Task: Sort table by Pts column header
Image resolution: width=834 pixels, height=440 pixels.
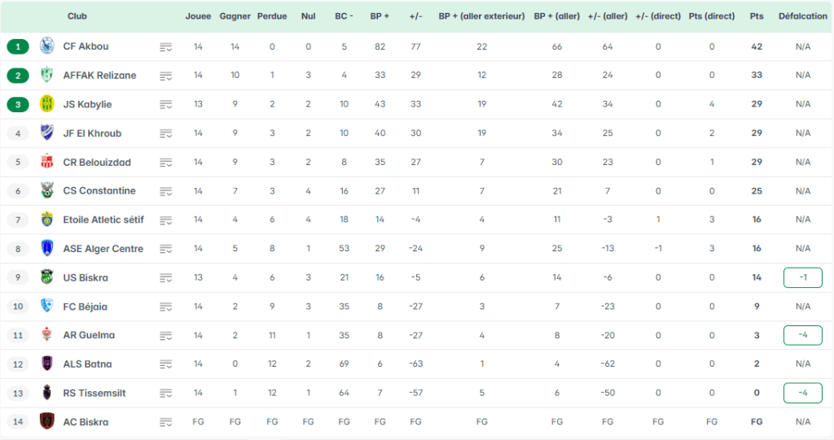Action: click(x=757, y=16)
